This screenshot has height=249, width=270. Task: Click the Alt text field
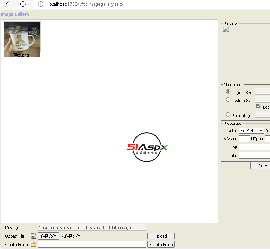click(x=255, y=147)
